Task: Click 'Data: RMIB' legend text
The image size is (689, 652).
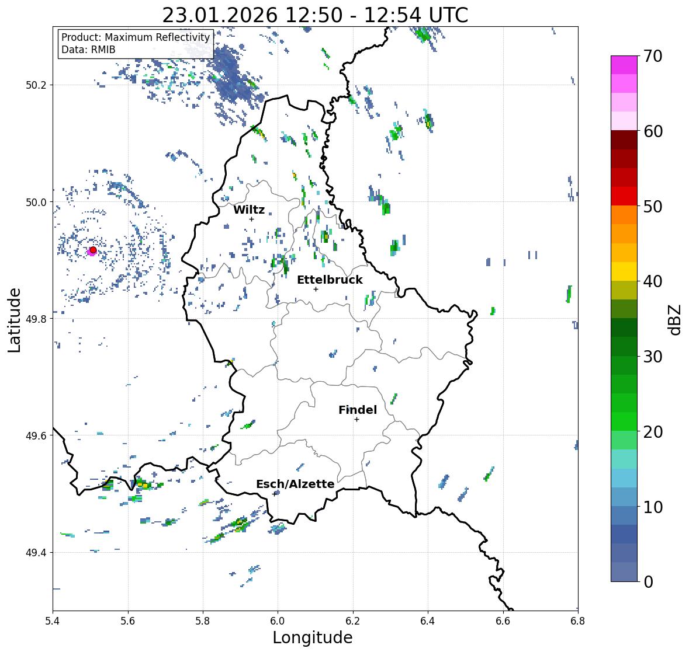Action: click(x=88, y=50)
